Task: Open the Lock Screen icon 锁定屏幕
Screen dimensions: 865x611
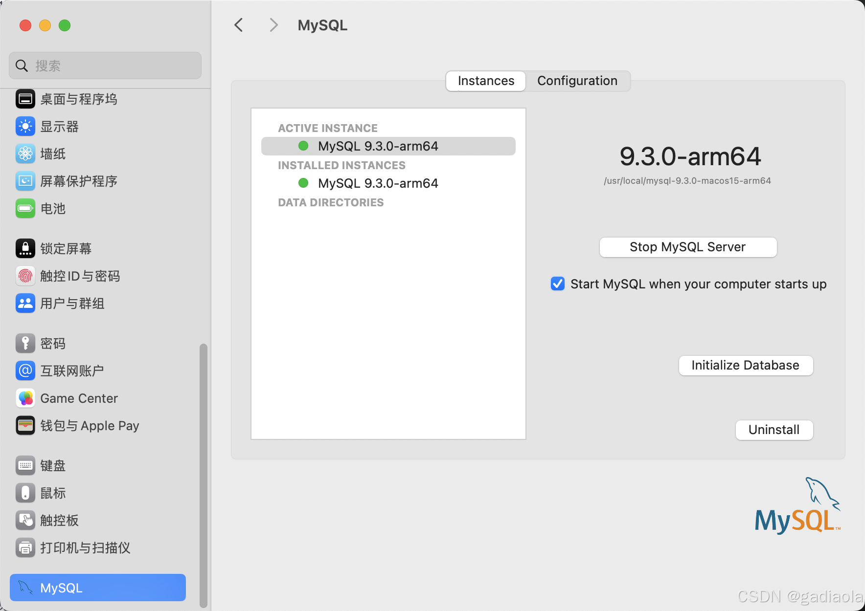Action: point(25,249)
